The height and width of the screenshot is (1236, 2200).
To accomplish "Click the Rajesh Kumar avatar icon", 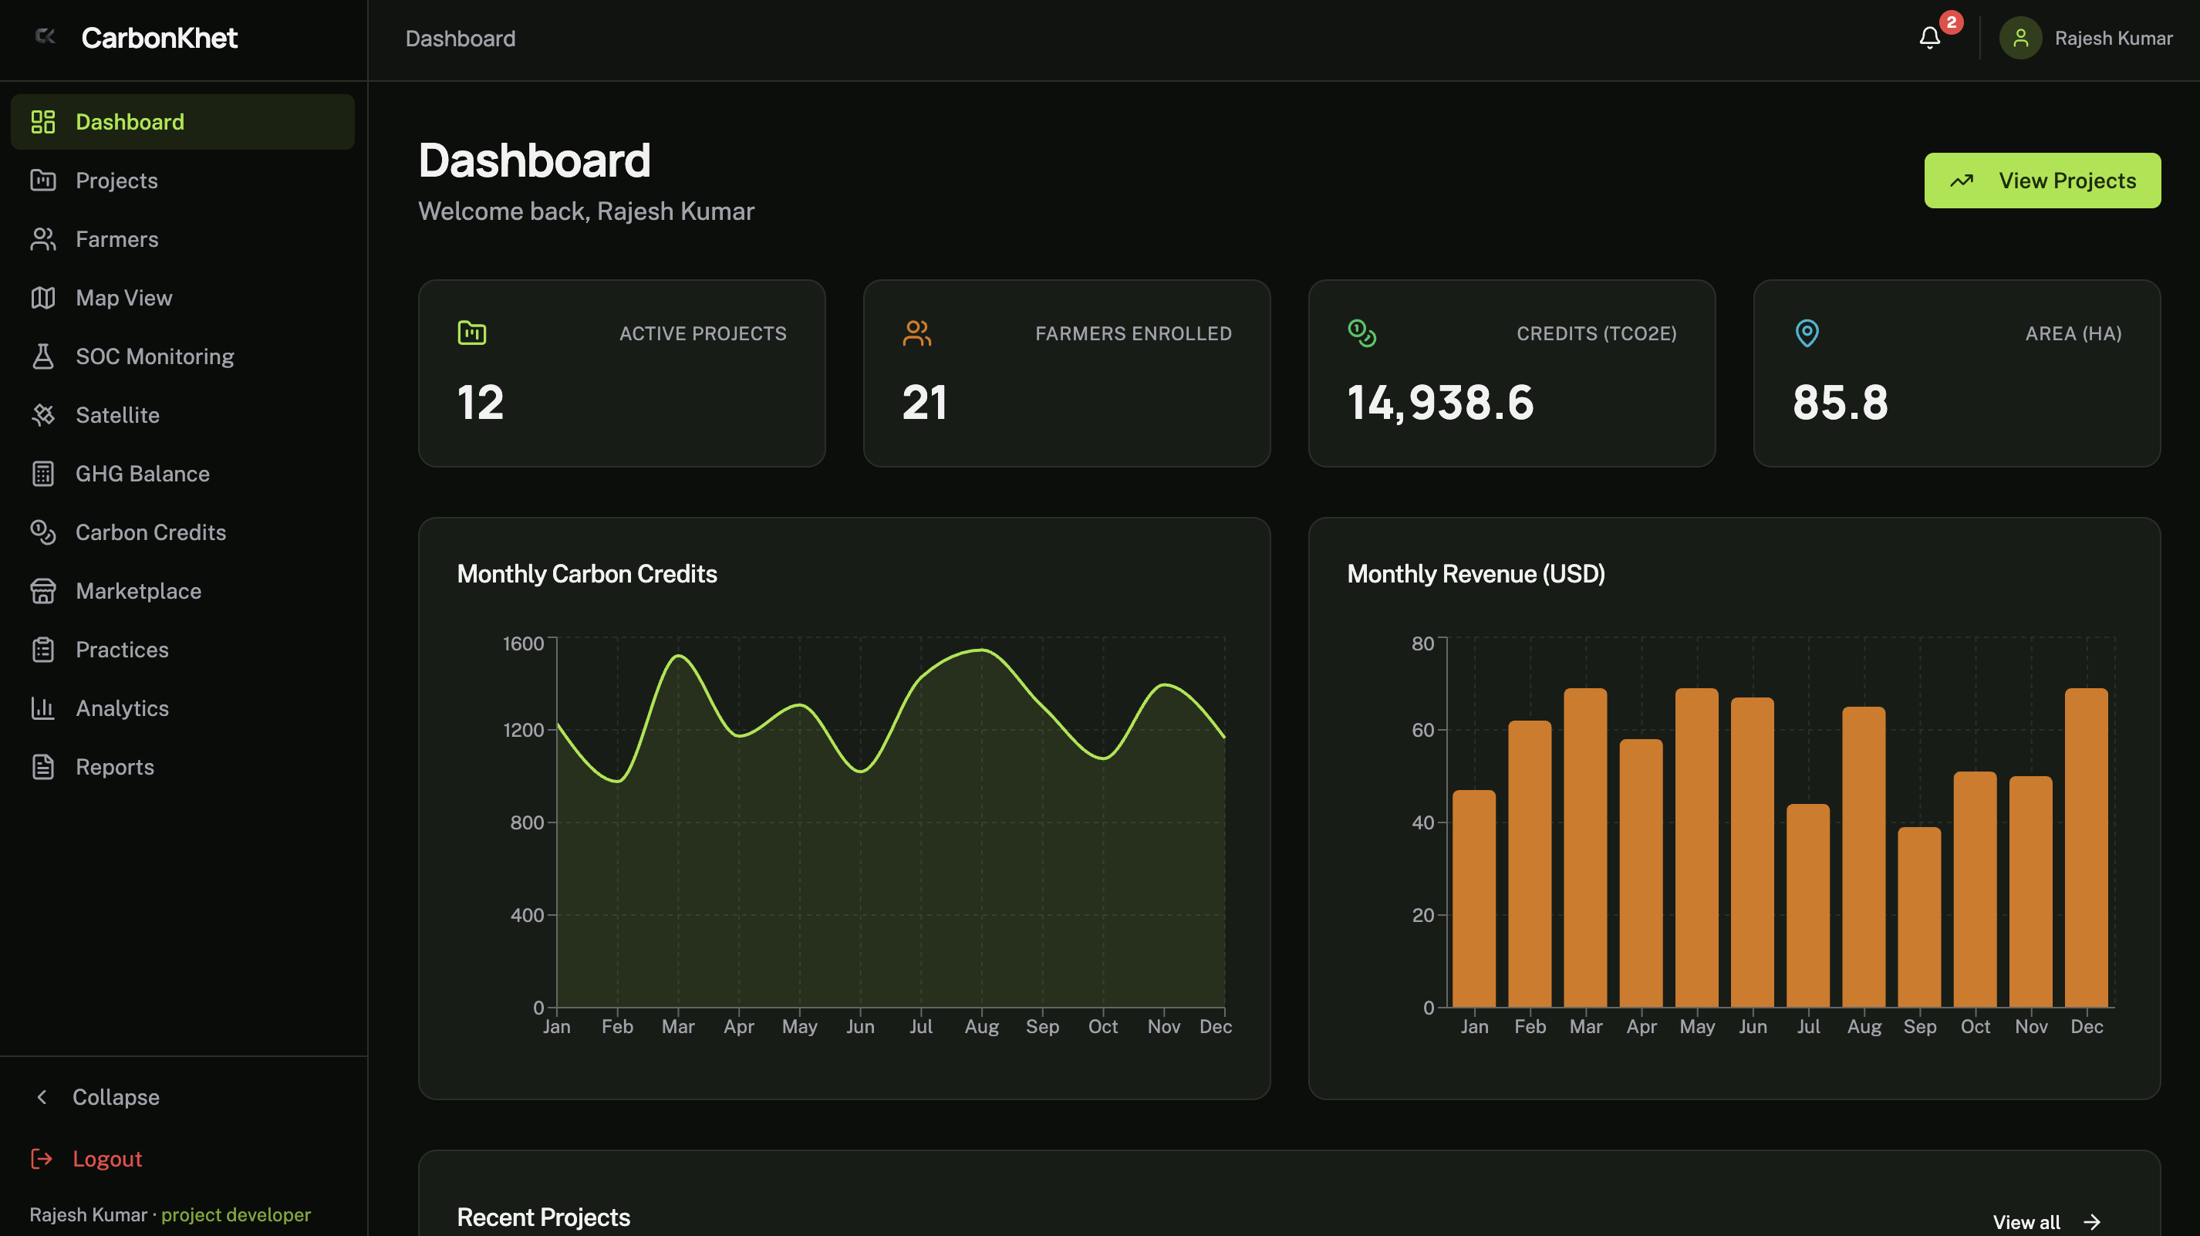I will (x=2019, y=38).
